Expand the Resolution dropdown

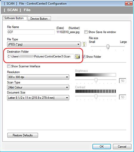click(38, 77)
